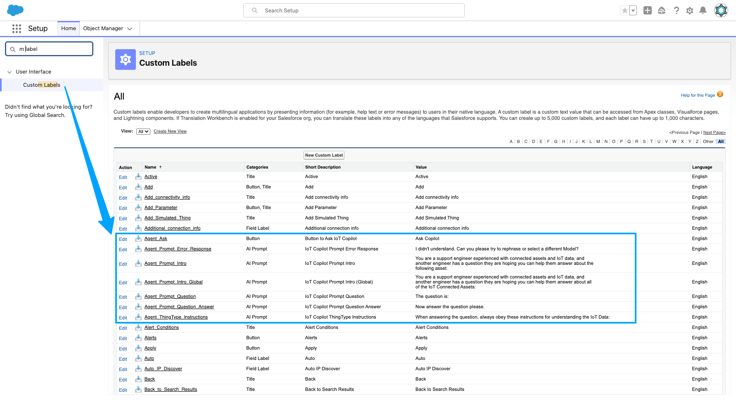Filter labels by letter Z
This screenshot has height=400, width=736.
click(x=697, y=141)
